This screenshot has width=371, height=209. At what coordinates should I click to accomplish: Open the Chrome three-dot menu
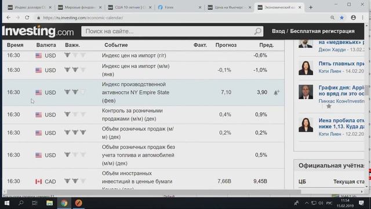362,17
